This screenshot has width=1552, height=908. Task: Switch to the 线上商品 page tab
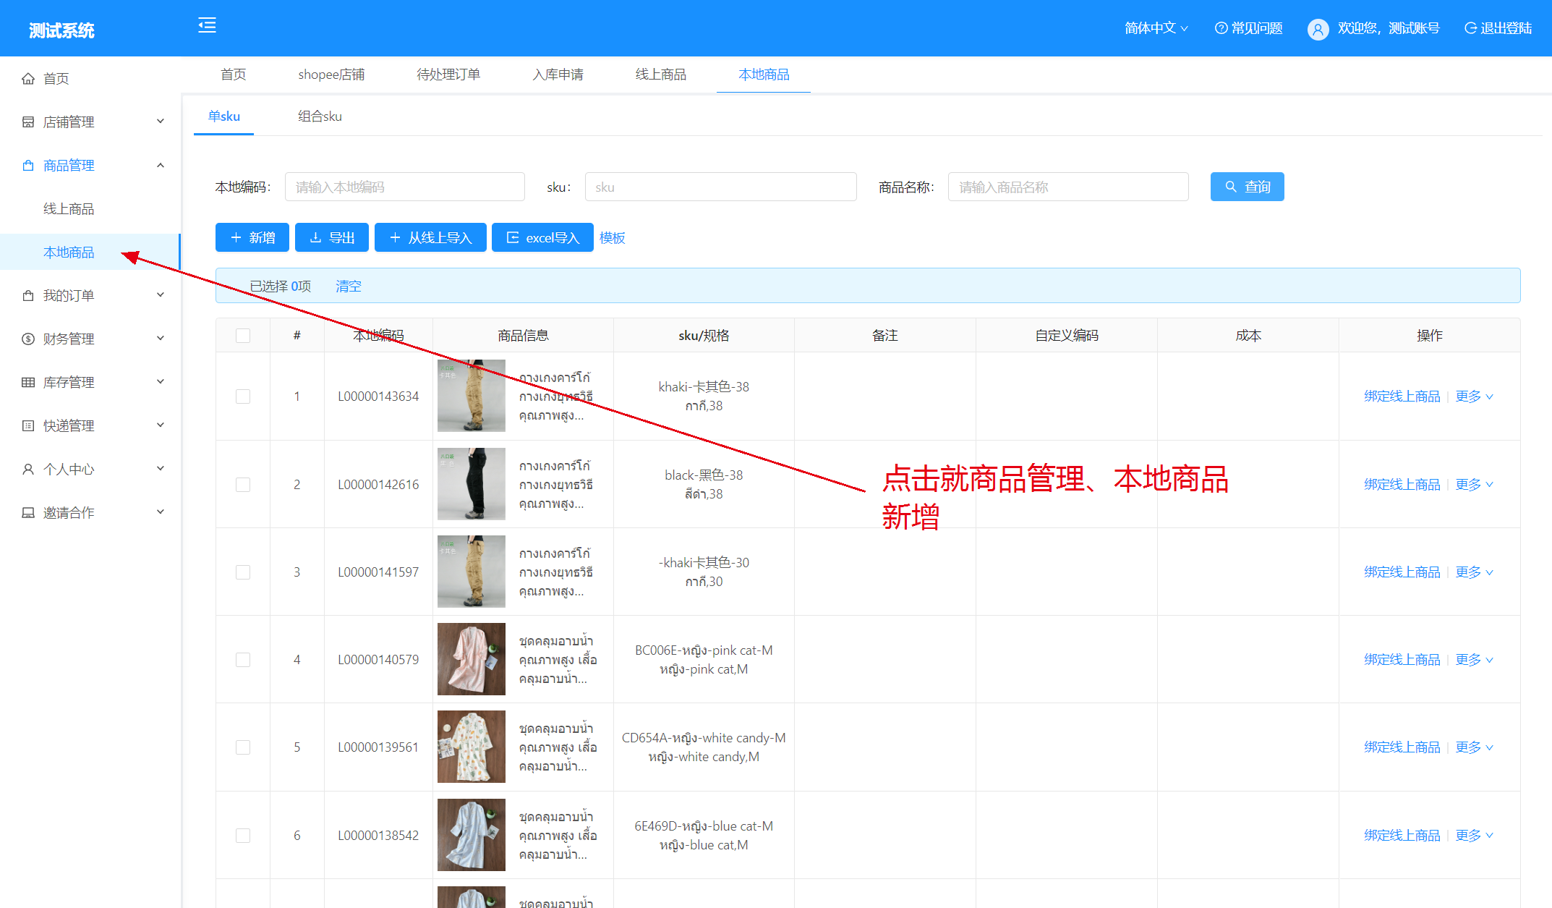(x=661, y=75)
